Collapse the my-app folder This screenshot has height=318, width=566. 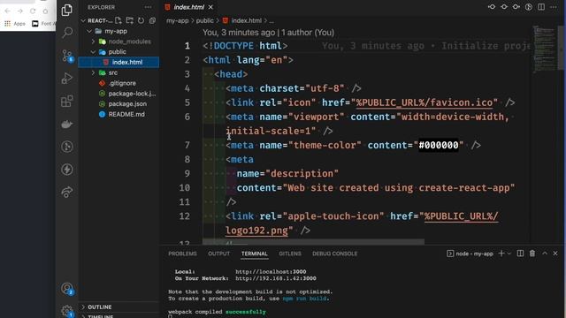[89, 31]
